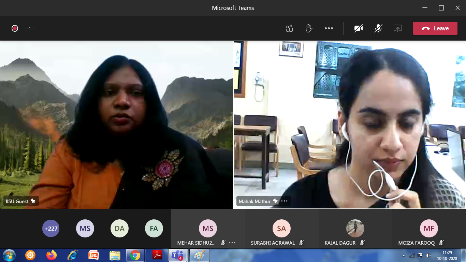The image size is (466, 262).
Task: Select the FA participant avatar
Action: click(154, 229)
